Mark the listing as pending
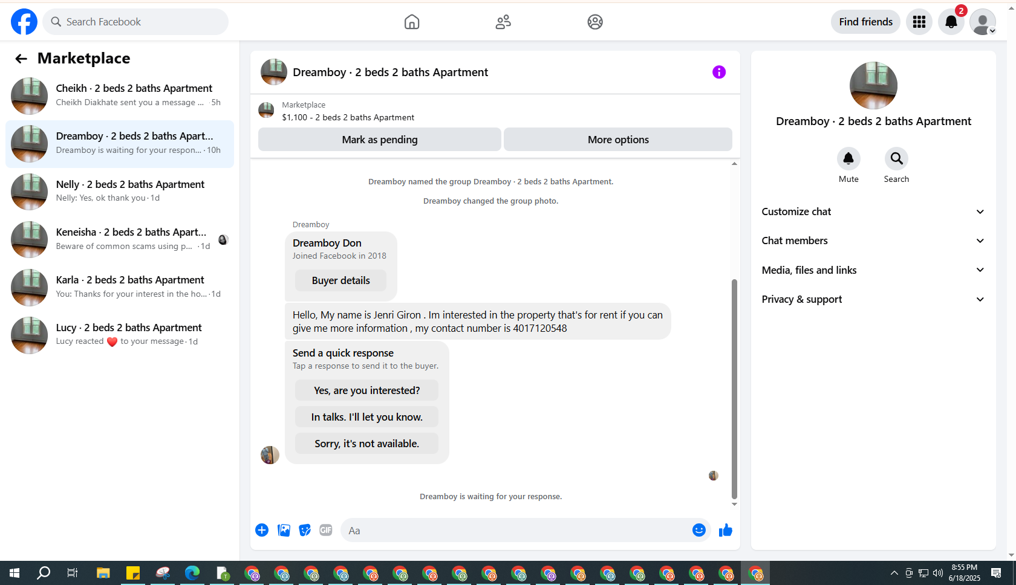 [380, 140]
